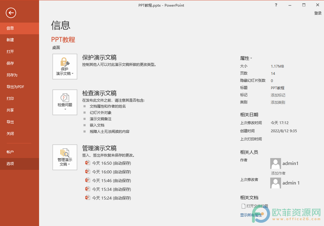The image size is (324, 226).
Task: Click PowerPoint file icon for 今天 15:46 autosave
Action: point(87,180)
